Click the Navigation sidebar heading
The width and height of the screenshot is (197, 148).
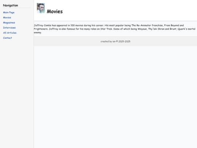click(11, 5)
